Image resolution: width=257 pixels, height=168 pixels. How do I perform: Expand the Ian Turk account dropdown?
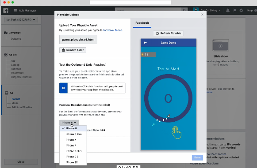21,20
